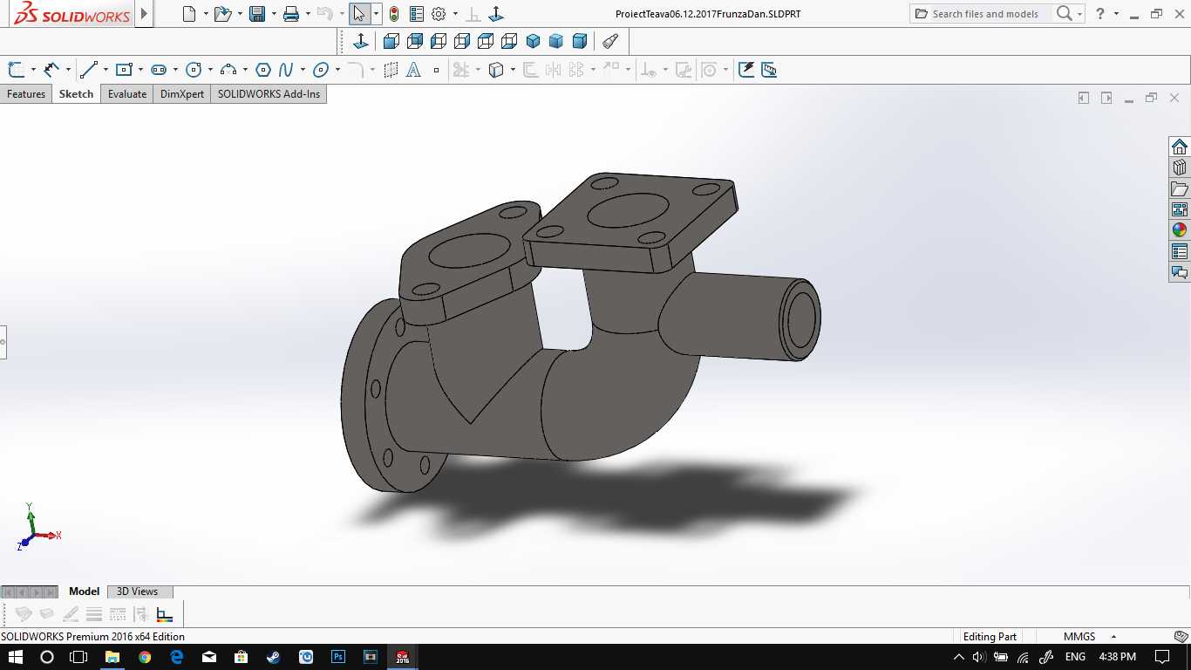
Task: Click the clock showing 4:38 PM
Action: tap(1117, 657)
